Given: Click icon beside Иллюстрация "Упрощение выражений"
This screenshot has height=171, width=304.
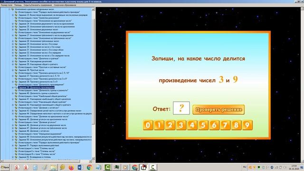Looking at the screenshot, I should pos(16,134).
